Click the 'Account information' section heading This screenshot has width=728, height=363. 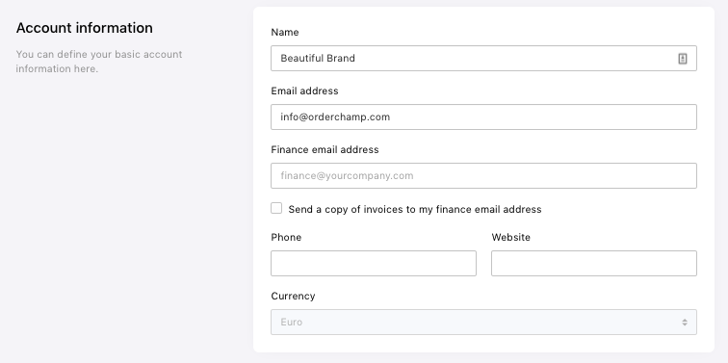coord(85,28)
